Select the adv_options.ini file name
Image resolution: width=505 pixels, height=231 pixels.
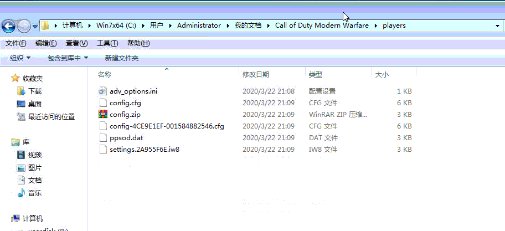(x=133, y=91)
